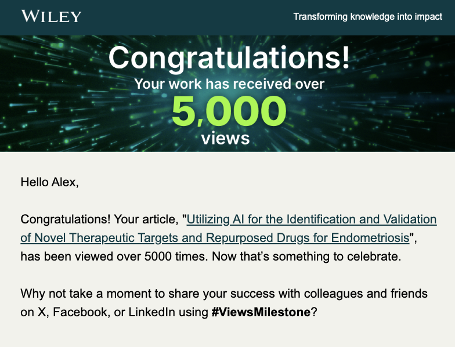Click the "Why not take a moment" line

pos(224,294)
